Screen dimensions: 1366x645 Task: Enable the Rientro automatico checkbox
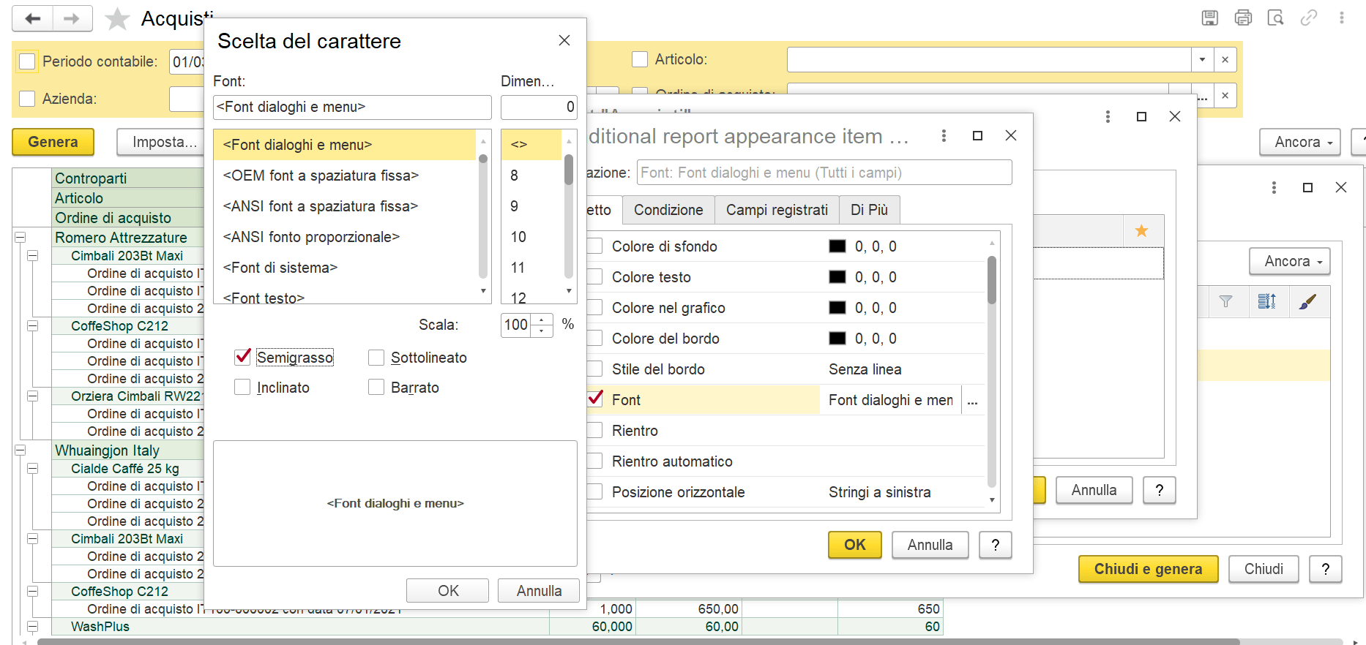point(595,461)
